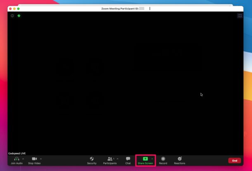Open the Reactions emoji menu
252x171 pixels.
pos(180,161)
